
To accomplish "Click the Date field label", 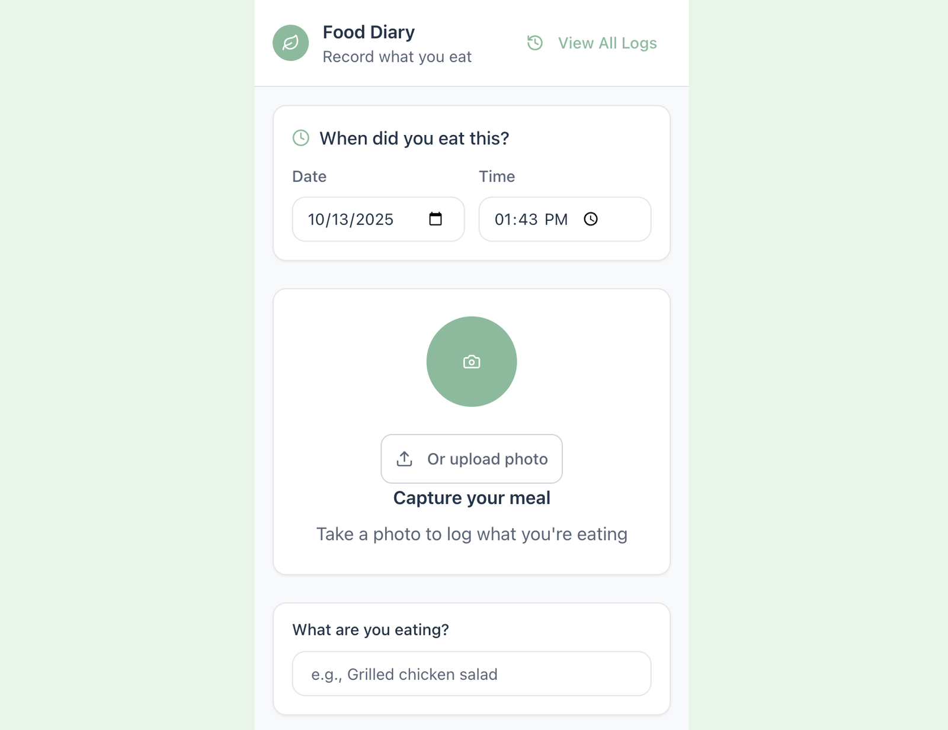I will pyautogui.click(x=309, y=176).
